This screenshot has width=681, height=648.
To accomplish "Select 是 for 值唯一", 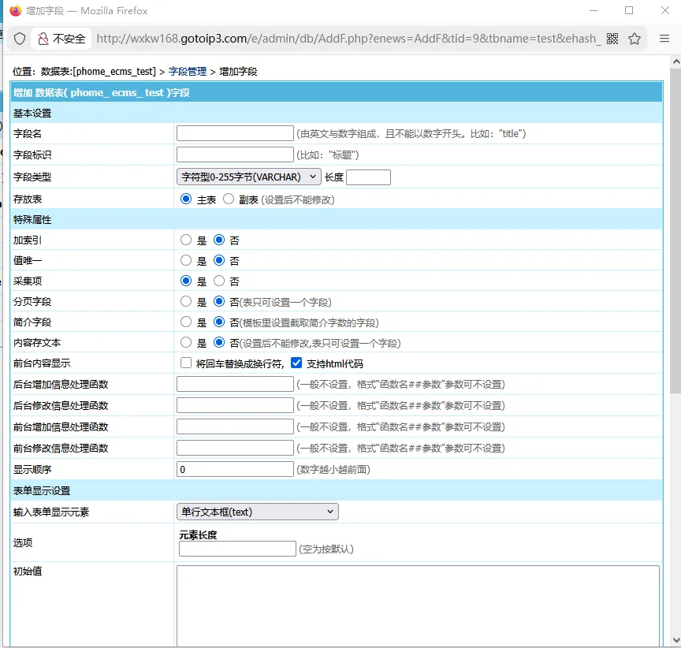I will 186,260.
